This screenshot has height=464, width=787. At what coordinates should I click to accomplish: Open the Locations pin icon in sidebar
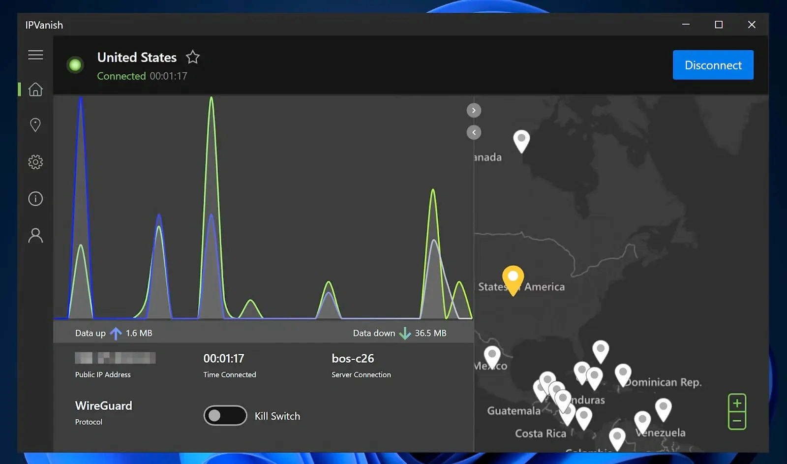(x=35, y=125)
